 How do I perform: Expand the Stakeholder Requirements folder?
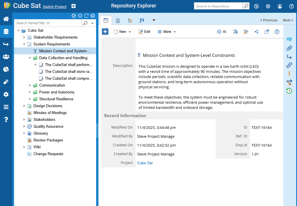tap(24, 37)
